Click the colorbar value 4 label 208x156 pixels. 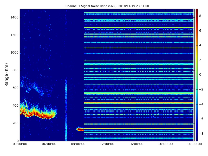pos(200,45)
